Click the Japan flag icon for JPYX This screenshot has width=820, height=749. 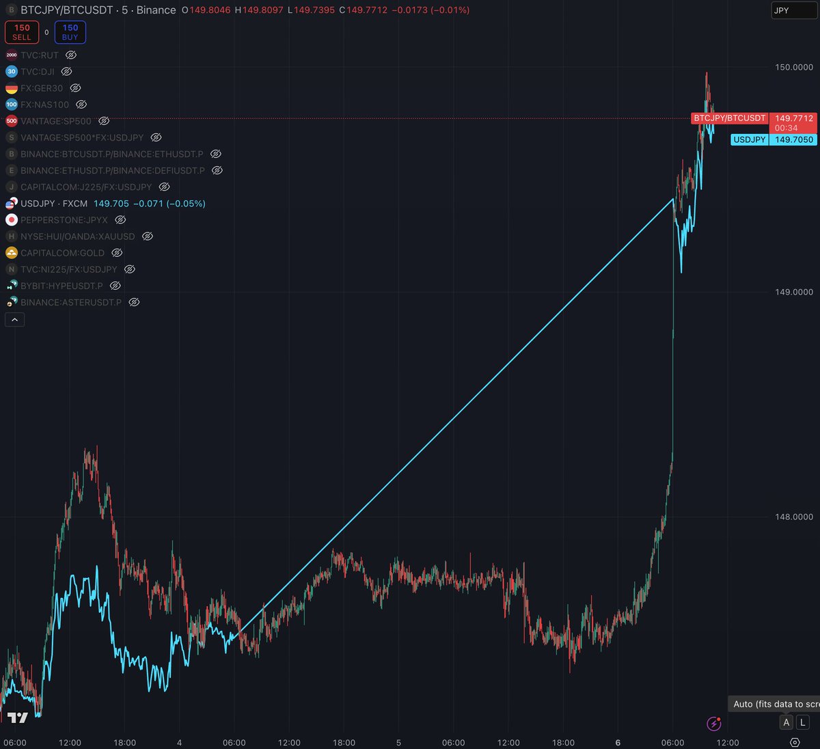point(12,220)
